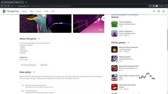Open the help center question icon
Image resolution: width=168 pixels, height=94 pixels.
[159, 11]
